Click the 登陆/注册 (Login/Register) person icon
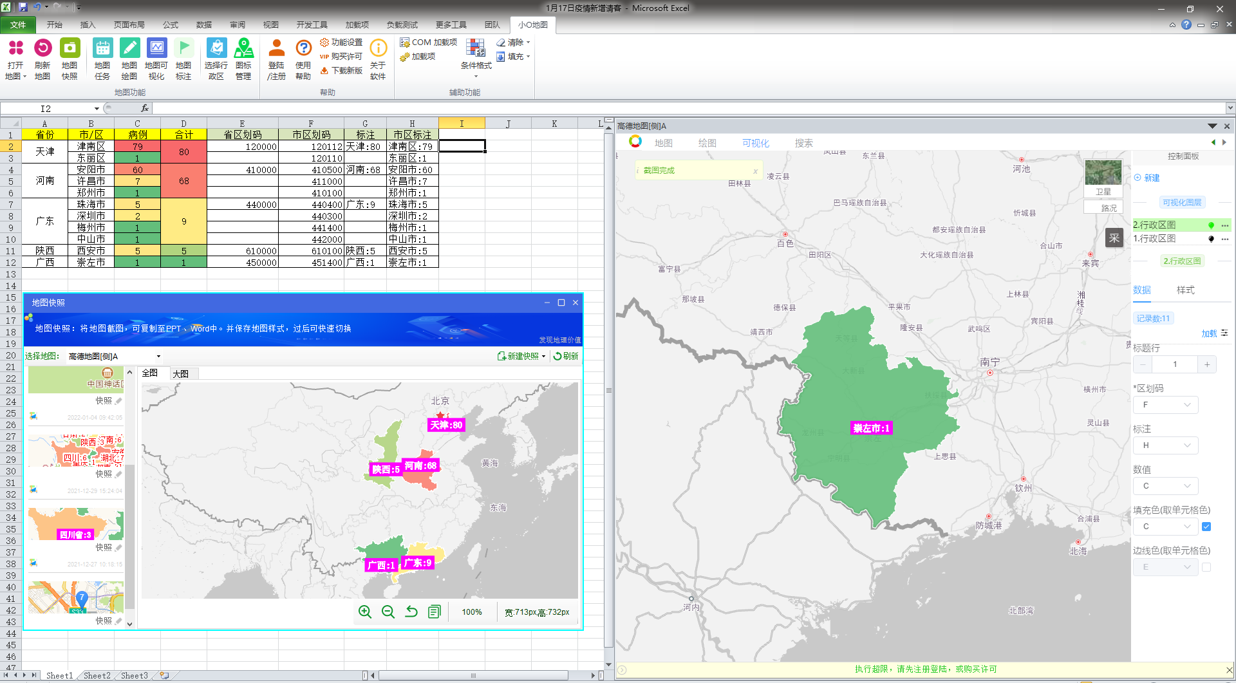 pyautogui.click(x=276, y=48)
